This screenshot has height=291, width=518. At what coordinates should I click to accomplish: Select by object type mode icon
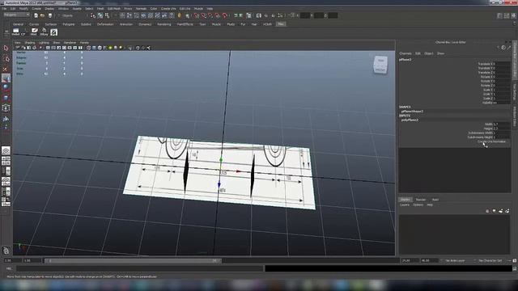[x=100, y=15]
